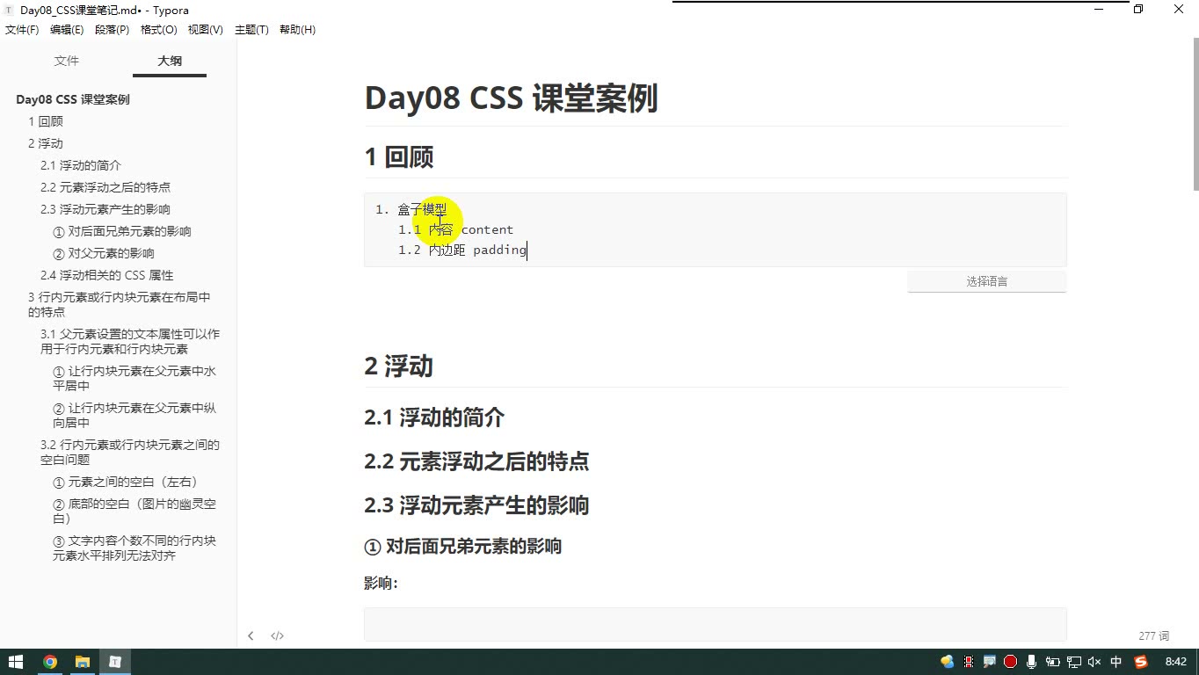
Task: Jump to outline item ① 对后面兄弟元素的影响
Action: [122, 231]
